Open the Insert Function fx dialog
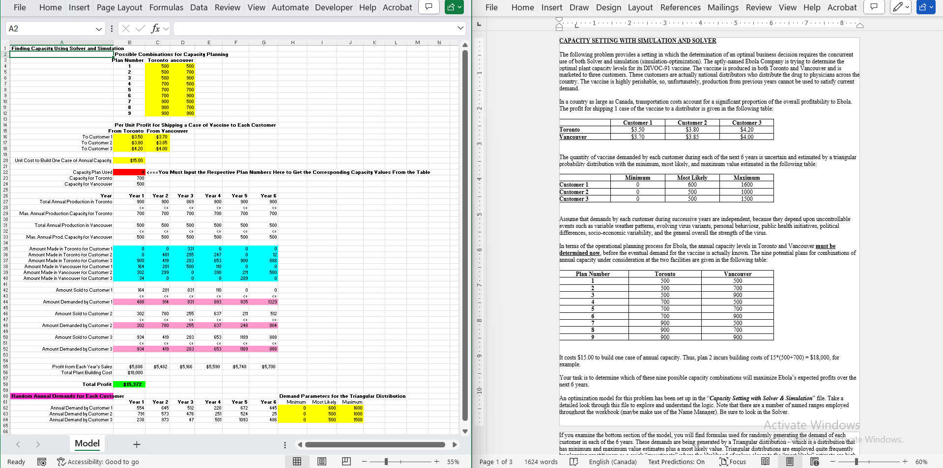The width and height of the screenshot is (943, 468). (155, 28)
